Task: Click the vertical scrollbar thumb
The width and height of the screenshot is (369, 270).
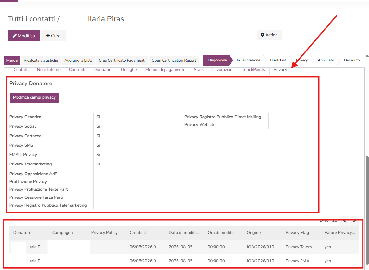Action: point(367,210)
